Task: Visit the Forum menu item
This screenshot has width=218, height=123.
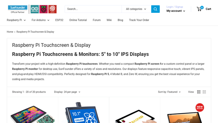Action: (97, 20)
